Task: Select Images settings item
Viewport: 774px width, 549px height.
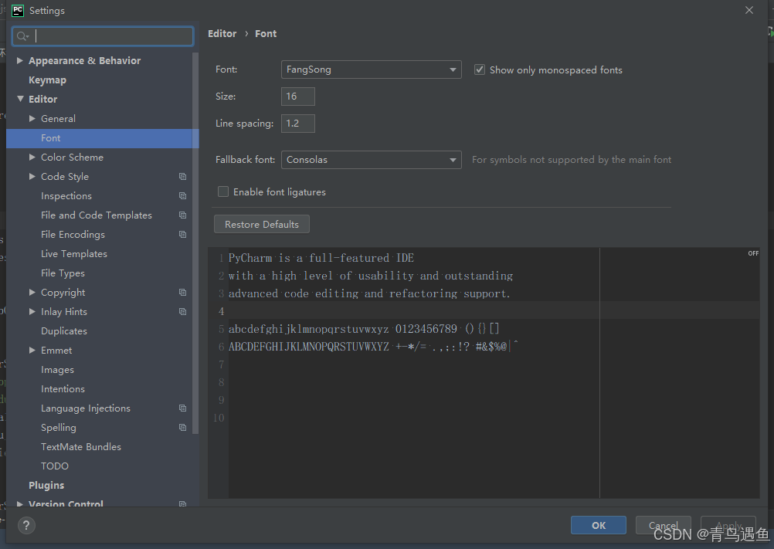Action: point(57,369)
